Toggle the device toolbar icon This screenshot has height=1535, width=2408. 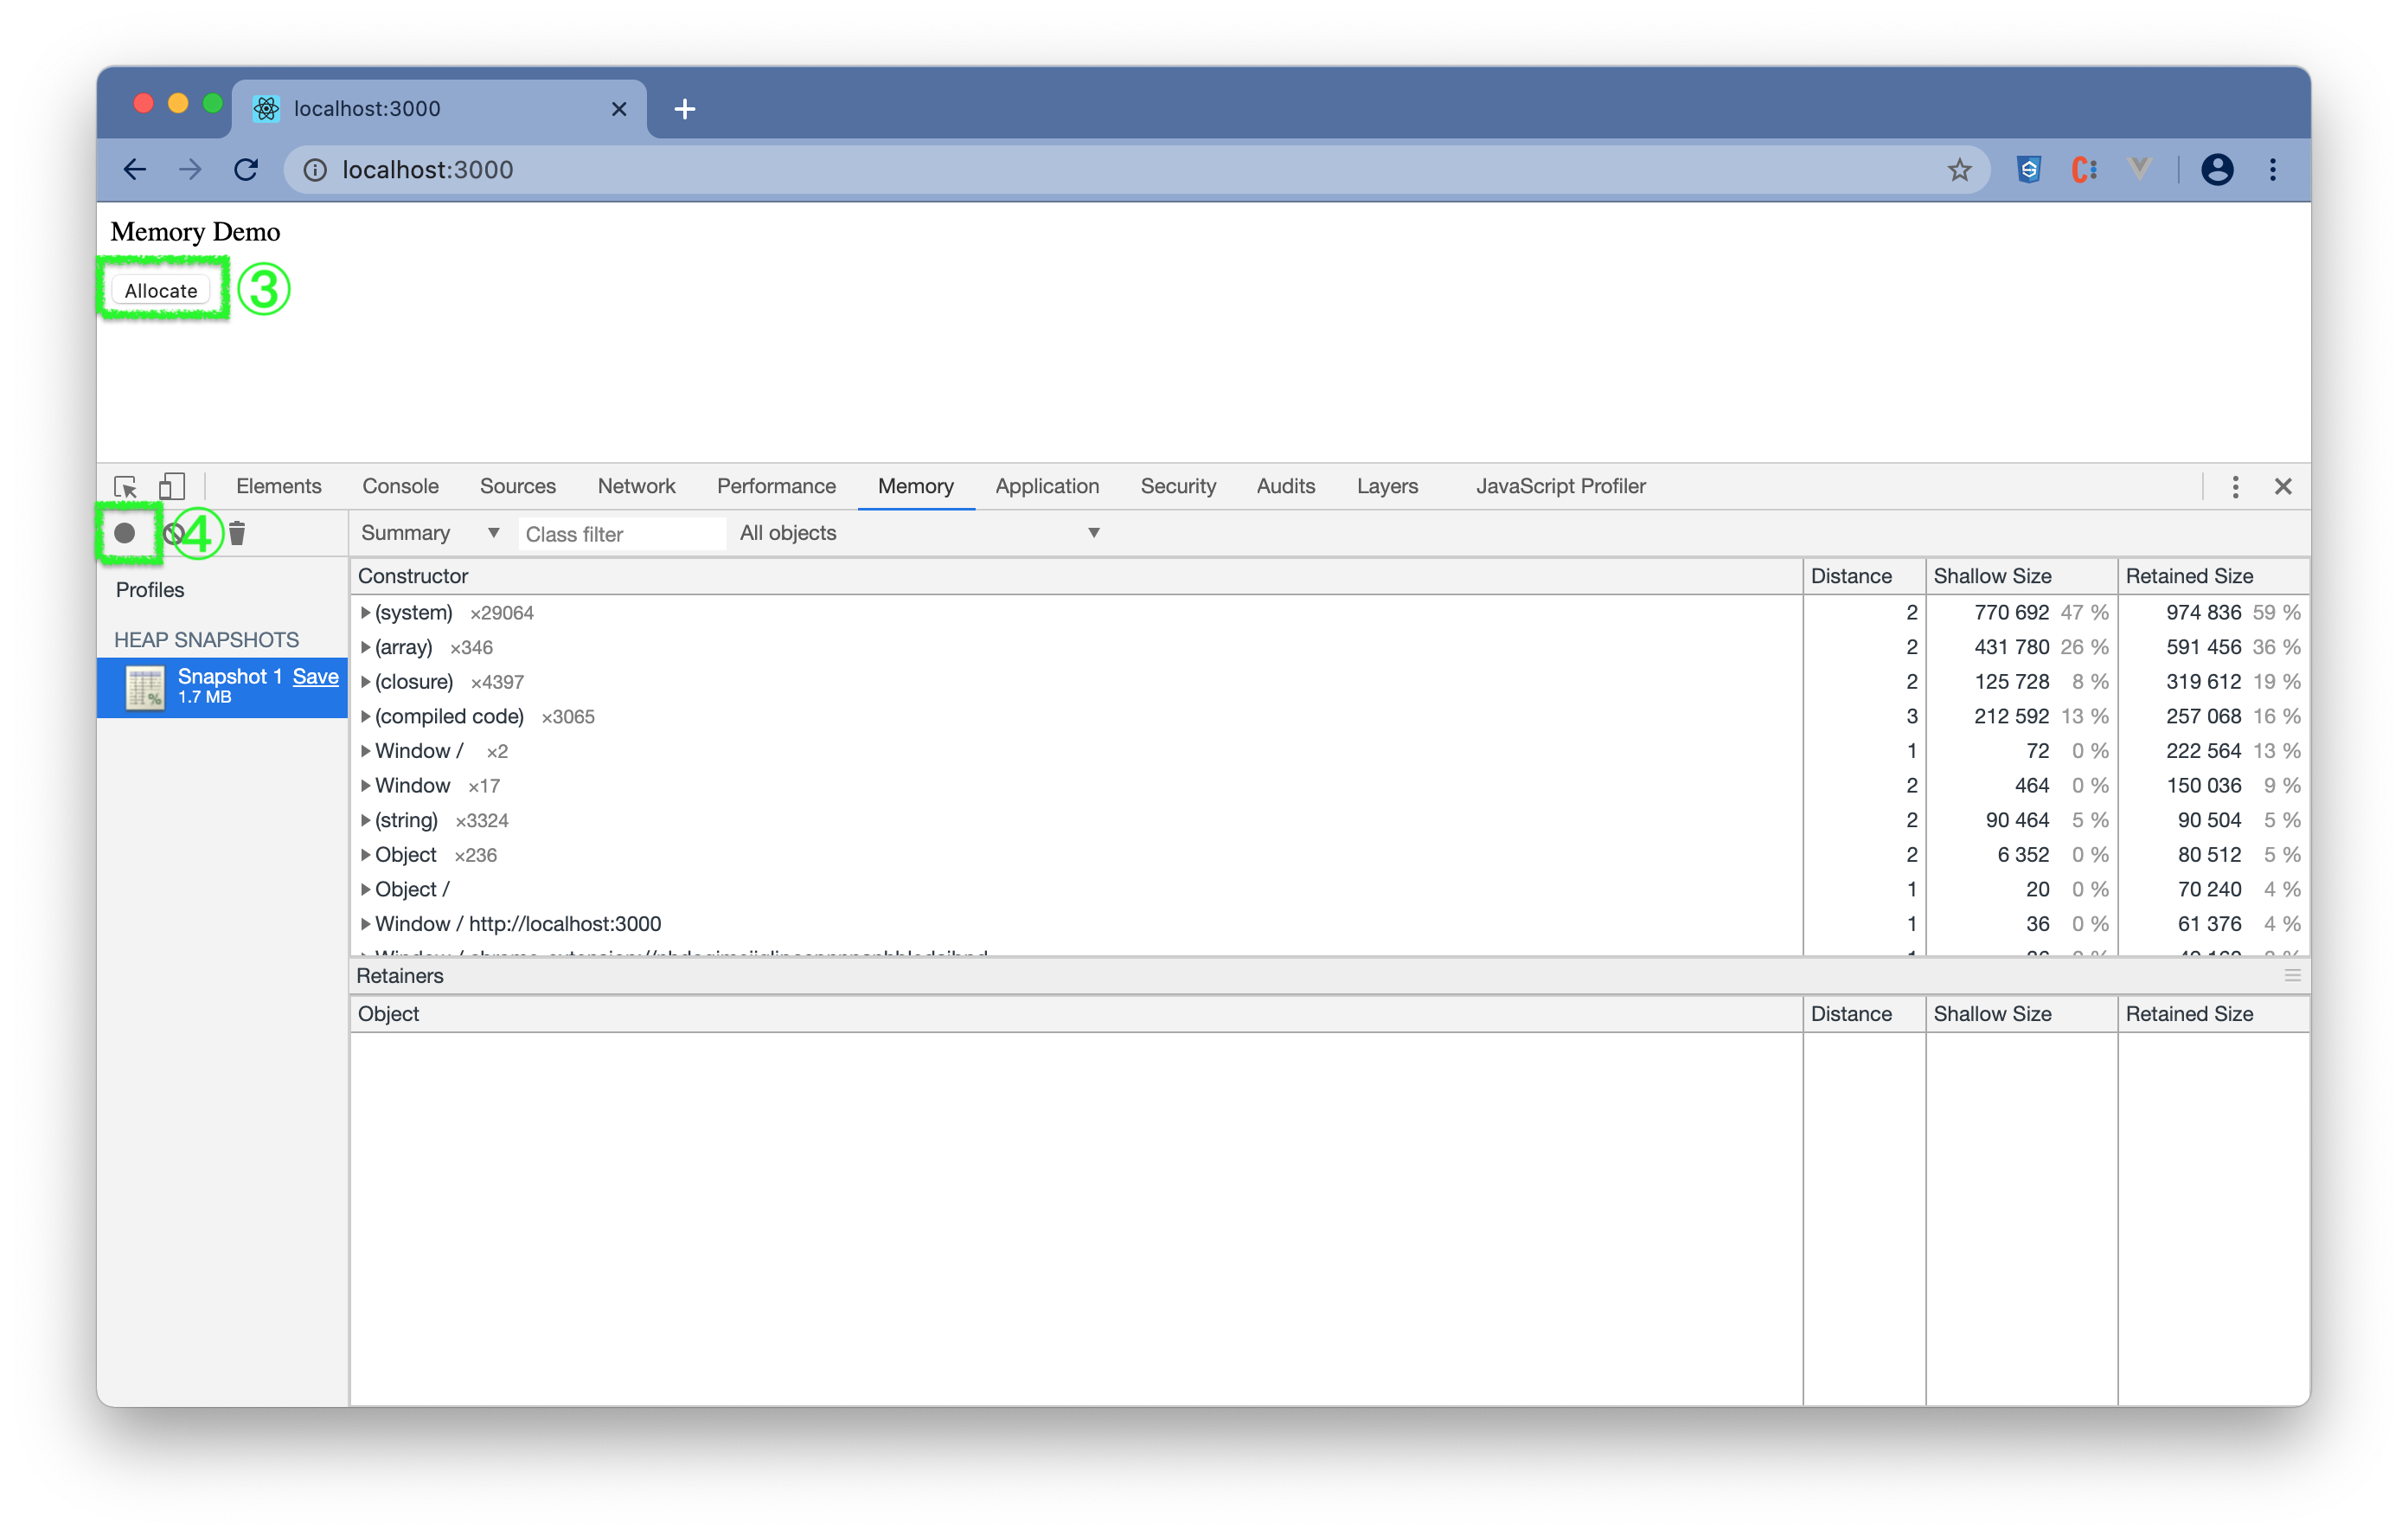[x=172, y=486]
